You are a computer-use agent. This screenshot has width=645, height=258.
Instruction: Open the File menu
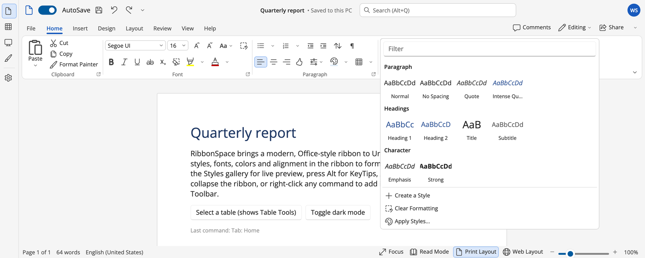point(31,28)
